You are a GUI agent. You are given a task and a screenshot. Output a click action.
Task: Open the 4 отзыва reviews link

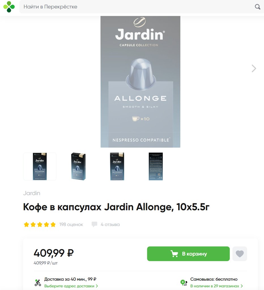tap(110, 225)
